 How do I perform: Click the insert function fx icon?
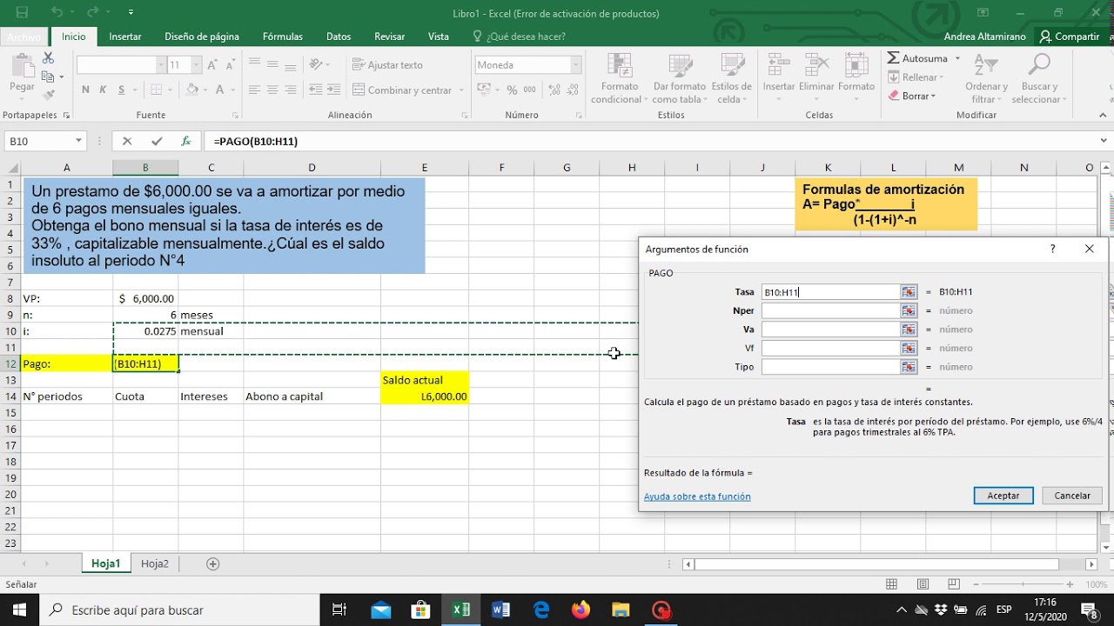[185, 141]
